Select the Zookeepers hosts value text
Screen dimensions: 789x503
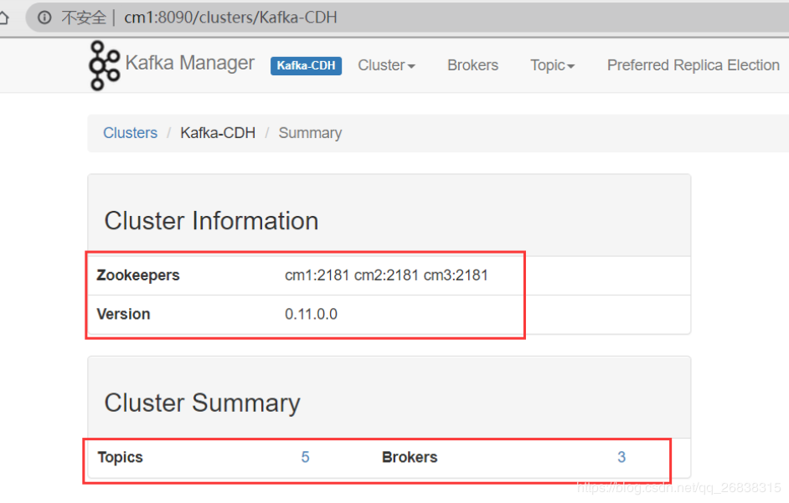coord(386,275)
